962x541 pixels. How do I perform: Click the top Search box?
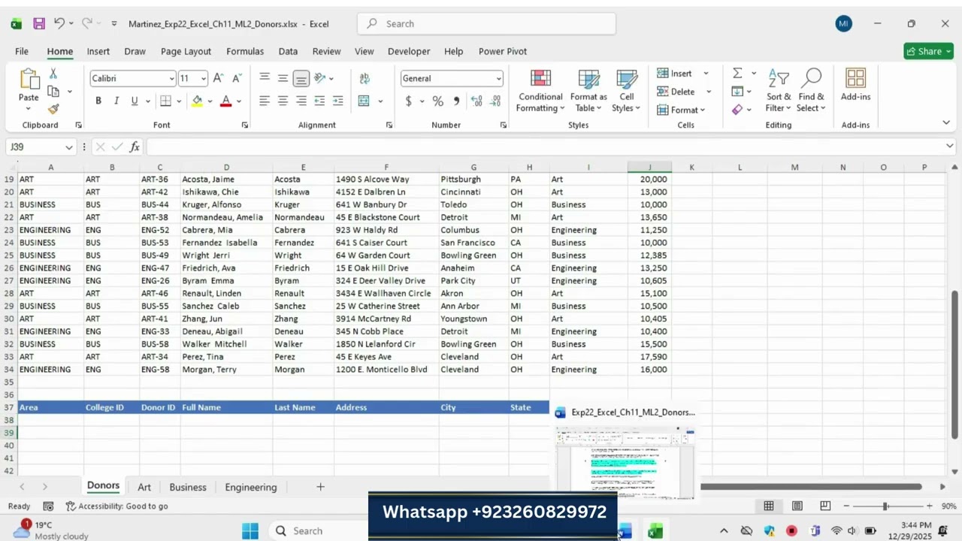click(x=486, y=24)
